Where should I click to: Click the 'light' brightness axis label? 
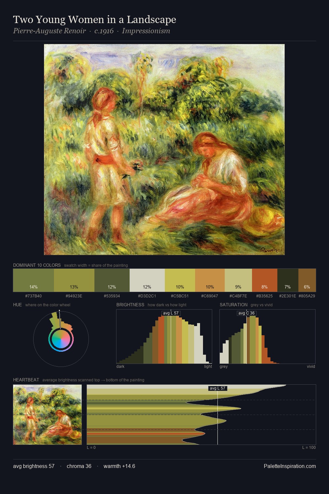coord(208,366)
